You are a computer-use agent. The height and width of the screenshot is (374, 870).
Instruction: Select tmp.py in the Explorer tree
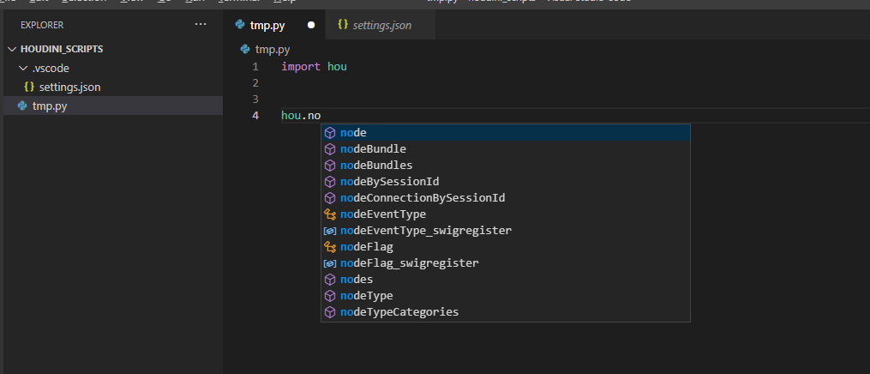[50, 106]
